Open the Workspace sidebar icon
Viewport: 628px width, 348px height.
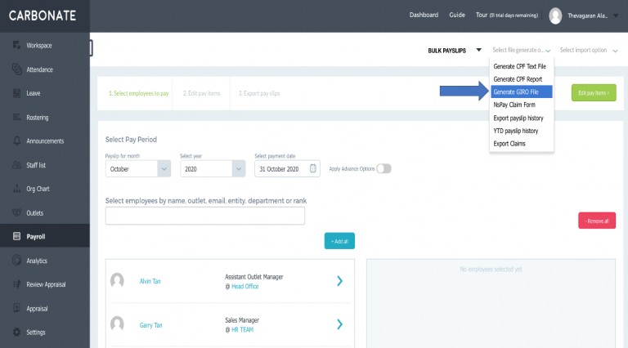[x=16, y=45]
